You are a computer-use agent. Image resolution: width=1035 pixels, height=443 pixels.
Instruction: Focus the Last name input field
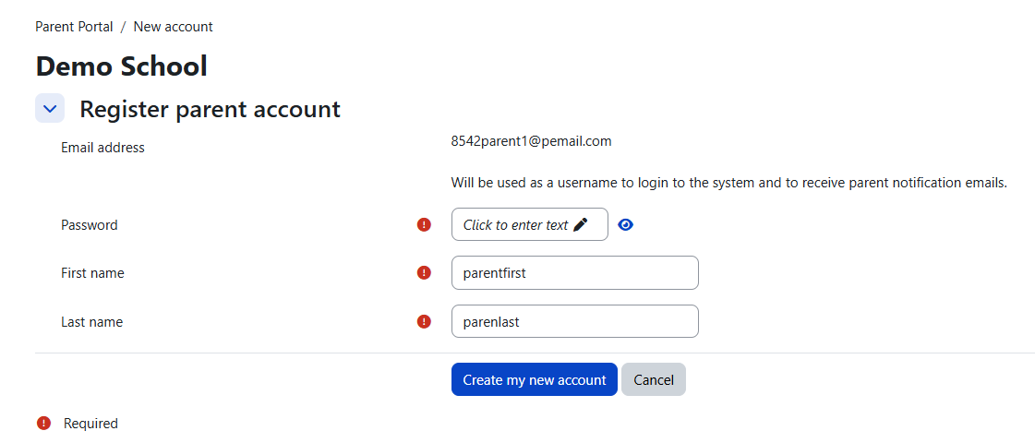pos(575,321)
